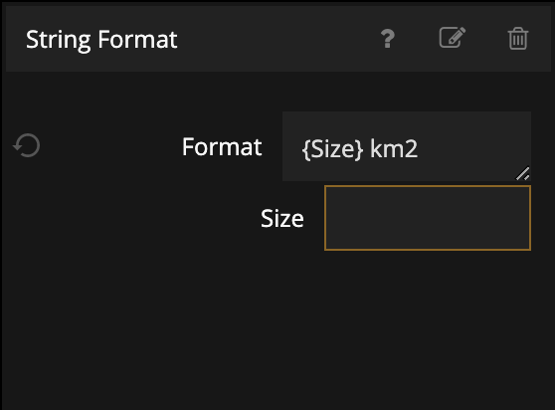Focus the Format text area
Image resolution: width=555 pixels, height=410 pixels.
click(x=407, y=146)
